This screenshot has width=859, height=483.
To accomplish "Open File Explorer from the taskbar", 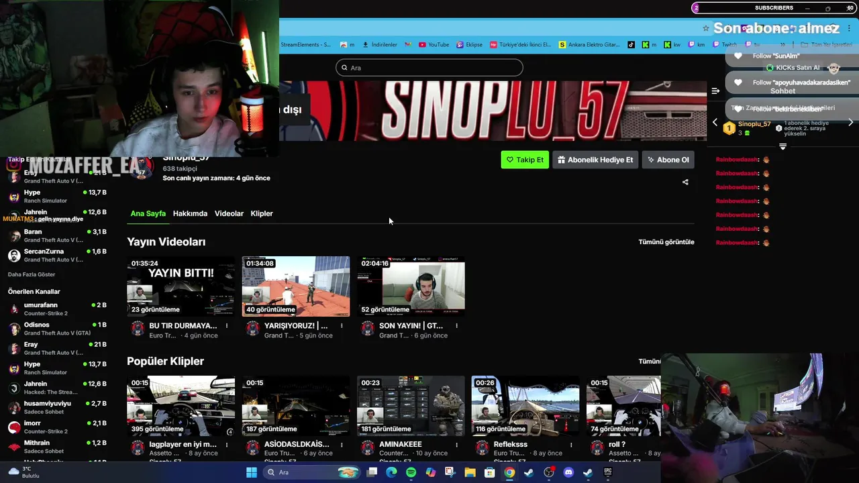I will point(470,472).
